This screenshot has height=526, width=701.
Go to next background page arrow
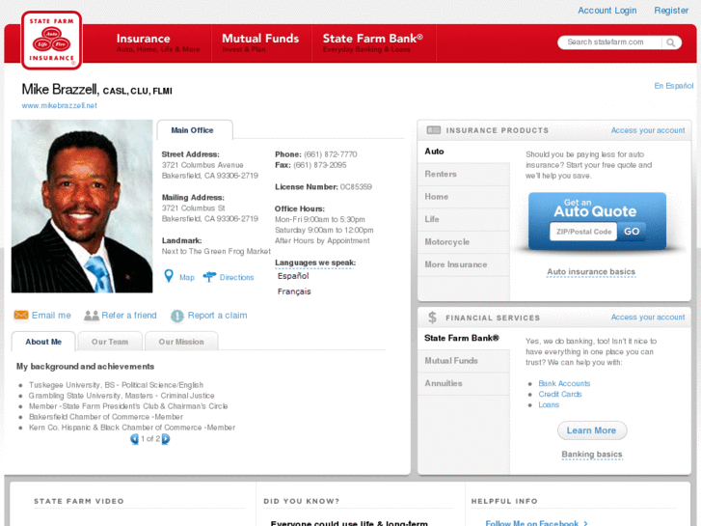[x=166, y=439]
